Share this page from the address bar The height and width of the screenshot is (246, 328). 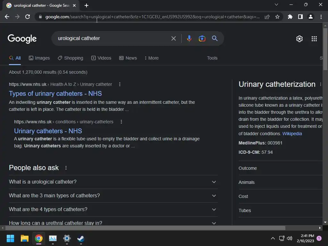[x=267, y=17]
